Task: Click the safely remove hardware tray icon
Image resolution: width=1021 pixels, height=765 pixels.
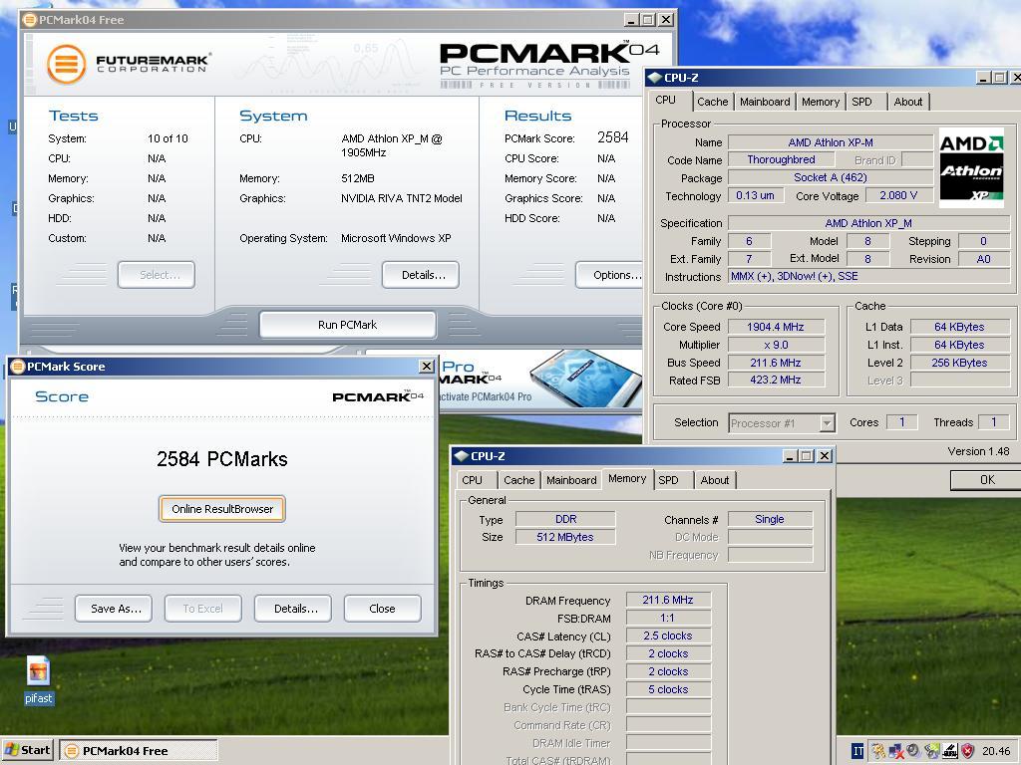Action: (x=878, y=751)
